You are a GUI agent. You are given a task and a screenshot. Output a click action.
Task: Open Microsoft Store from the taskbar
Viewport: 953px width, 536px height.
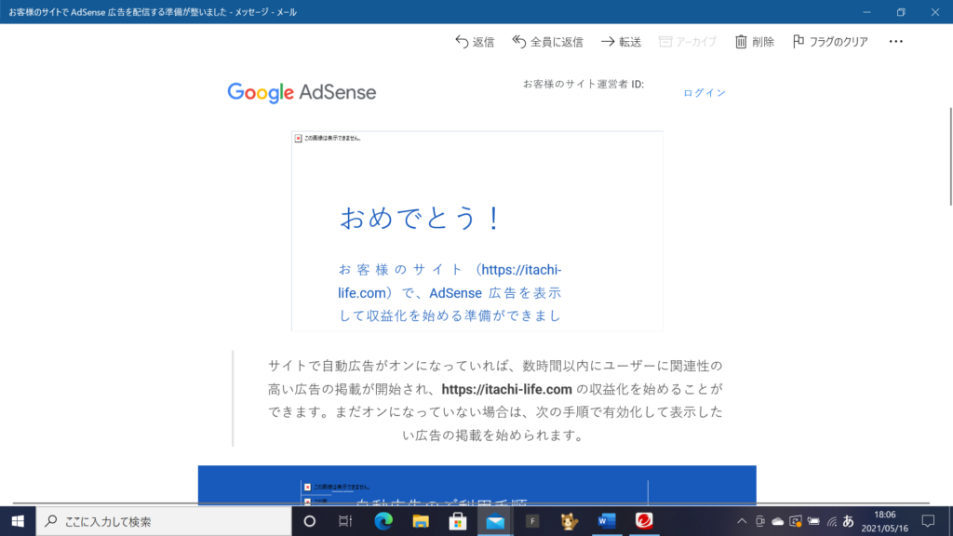click(458, 521)
